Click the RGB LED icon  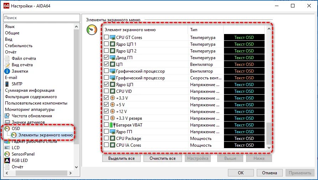[7, 161]
